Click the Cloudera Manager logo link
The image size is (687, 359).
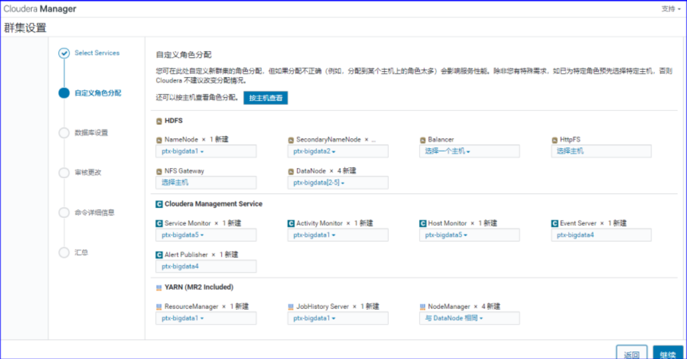click(x=40, y=9)
